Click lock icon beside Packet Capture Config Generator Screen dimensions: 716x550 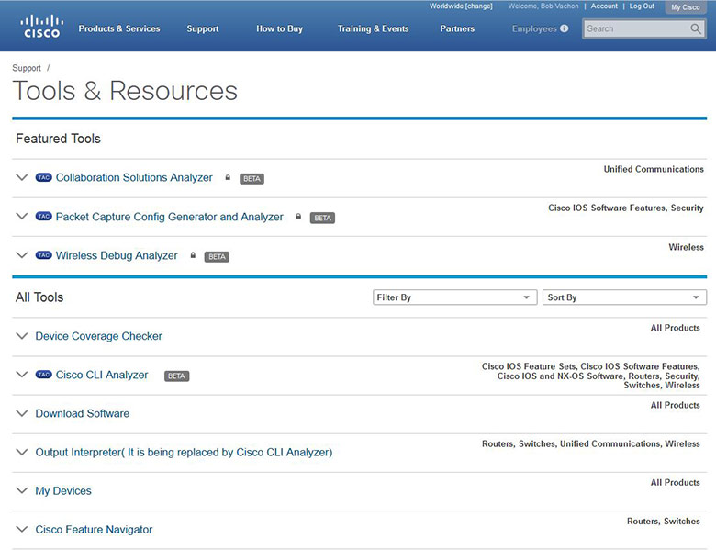(298, 218)
